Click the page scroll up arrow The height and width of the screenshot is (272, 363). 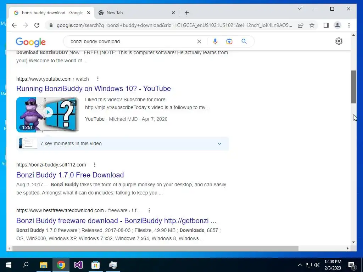[x=353, y=35]
